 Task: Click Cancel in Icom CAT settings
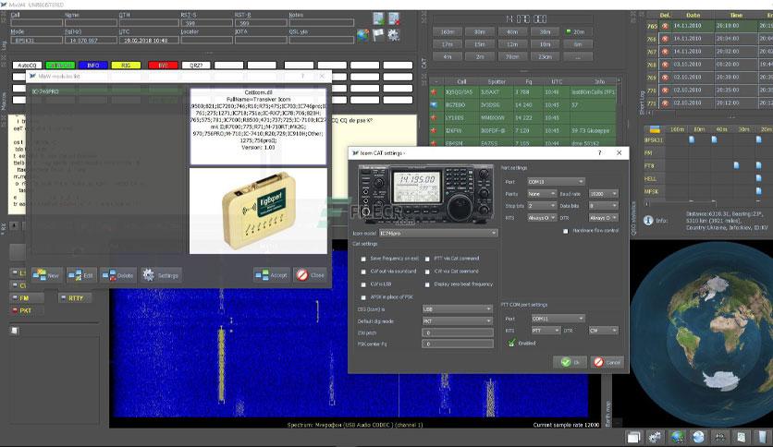tap(607, 362)
